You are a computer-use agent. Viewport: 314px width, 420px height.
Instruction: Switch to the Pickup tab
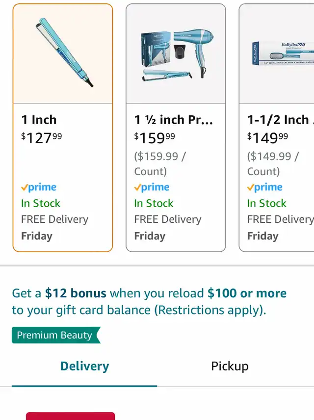[x=230, y=366]
